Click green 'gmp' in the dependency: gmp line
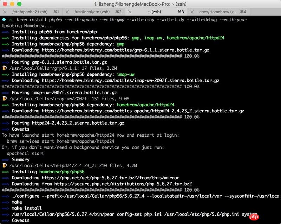This screenshot has width=281, height=224. pos(120,44)
